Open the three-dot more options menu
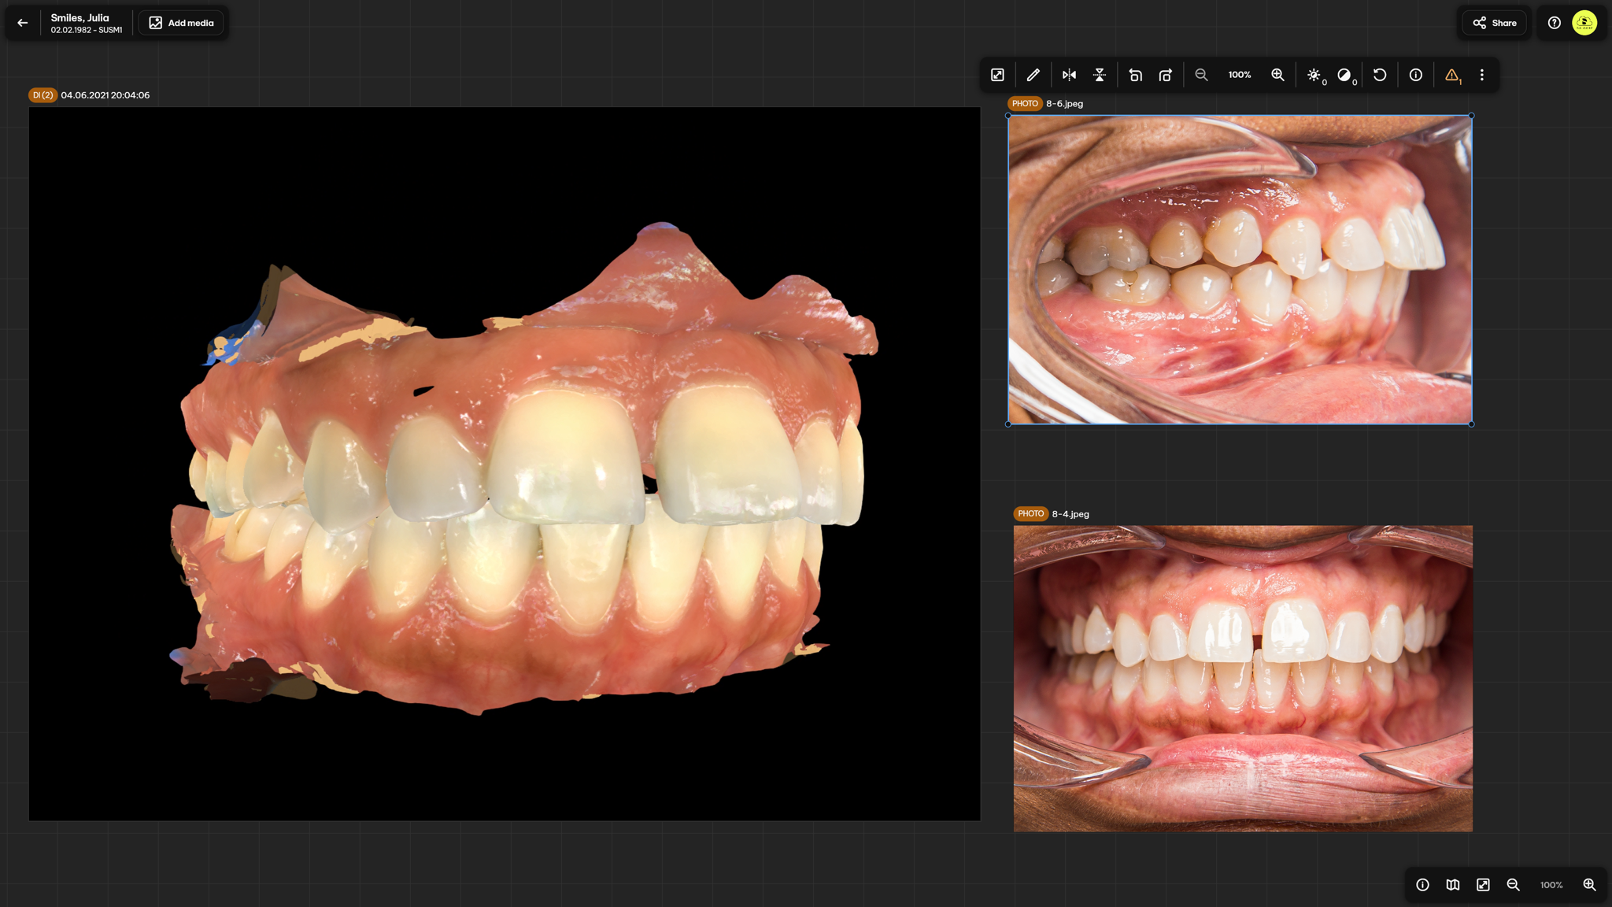Image resolution: width=1612 pixels, height=907 pixels. coord(1482,75)
